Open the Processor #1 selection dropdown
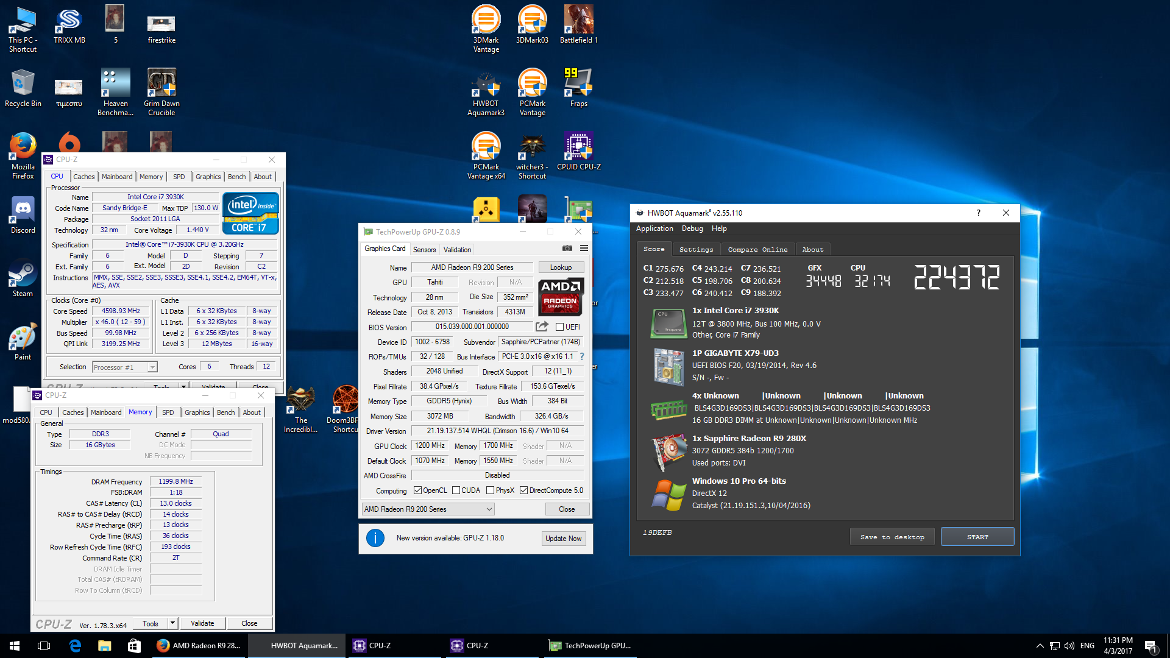 pos(125,367)
